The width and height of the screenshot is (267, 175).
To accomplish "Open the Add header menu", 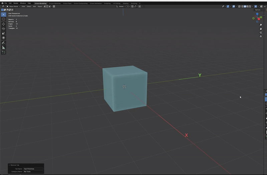I will click(x=34, y=6).
